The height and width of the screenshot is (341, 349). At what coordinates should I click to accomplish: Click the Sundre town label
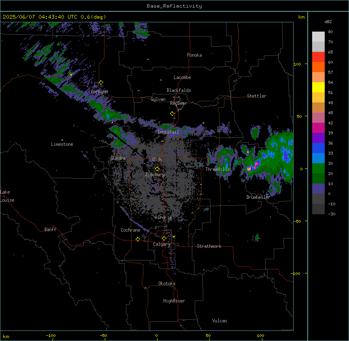pyautogui.click(x=118, y=158)
